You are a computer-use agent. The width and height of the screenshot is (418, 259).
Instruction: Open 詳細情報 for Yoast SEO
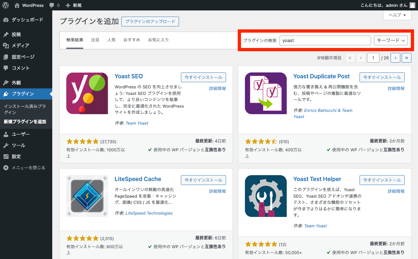click(217, 88)
